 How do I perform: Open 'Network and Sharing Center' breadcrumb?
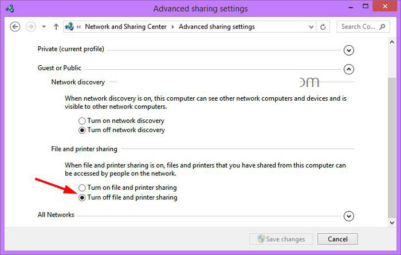pos(125,26)
